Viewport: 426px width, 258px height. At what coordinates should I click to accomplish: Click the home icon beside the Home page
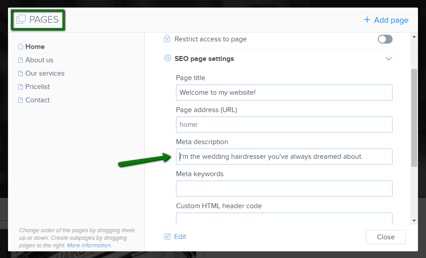20,46
